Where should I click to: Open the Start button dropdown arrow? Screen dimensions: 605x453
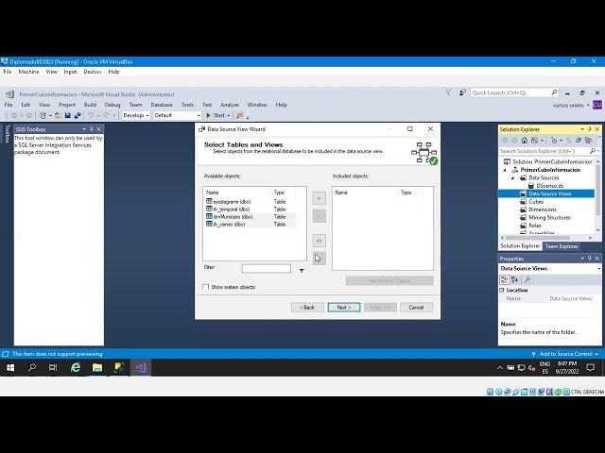click(x=229, y=115)
